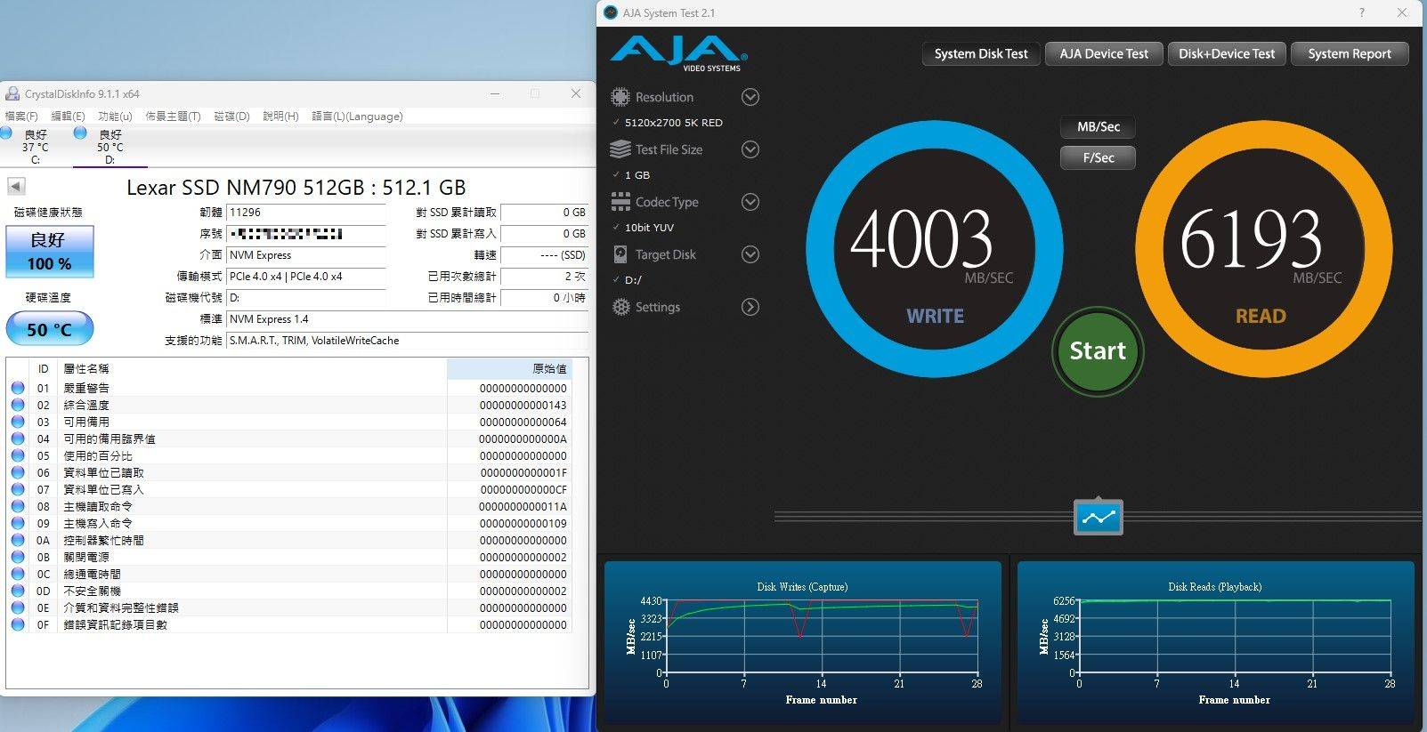This screenshot has width=1427, height=732.
Task: Select the C: drive tab
Action: (x=36, y=147)
